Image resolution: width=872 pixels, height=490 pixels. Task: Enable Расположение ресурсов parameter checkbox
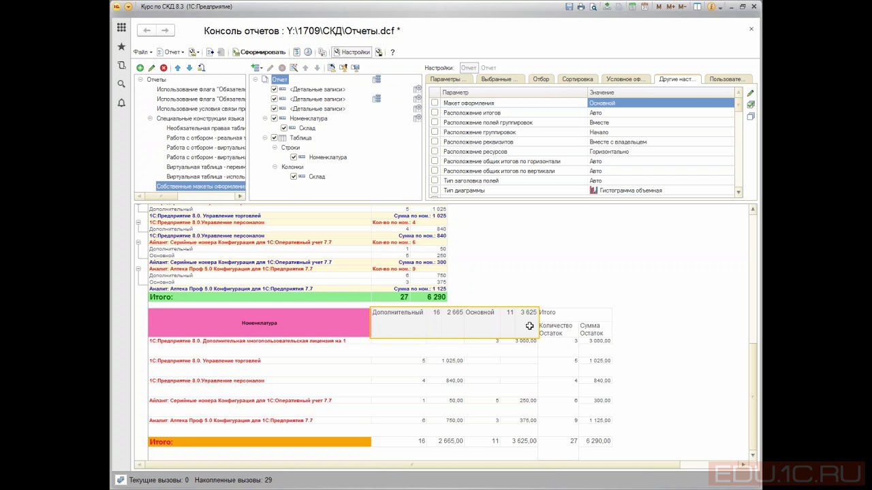tap(435, 152)
